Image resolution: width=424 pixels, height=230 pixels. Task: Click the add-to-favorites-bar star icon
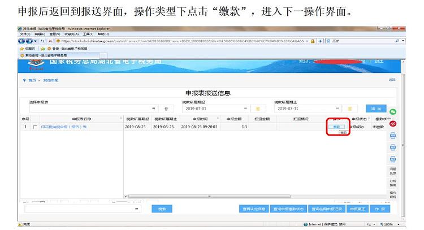point(43,49)
